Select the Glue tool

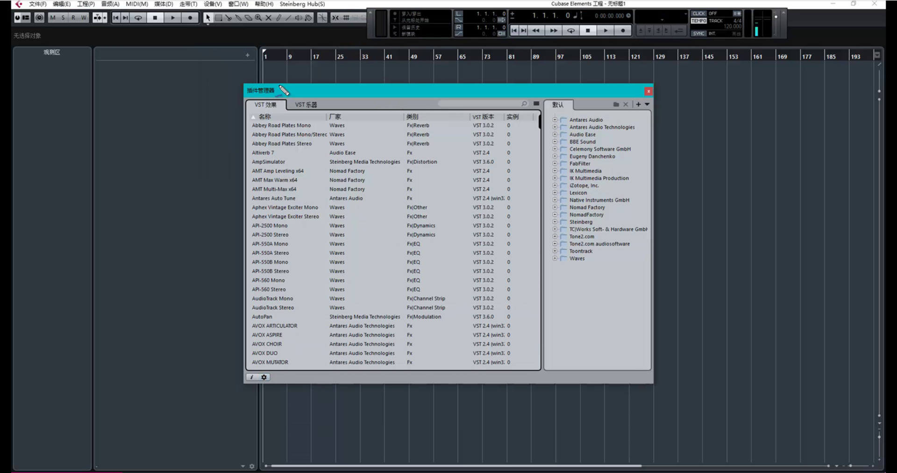tap(238, 18)
